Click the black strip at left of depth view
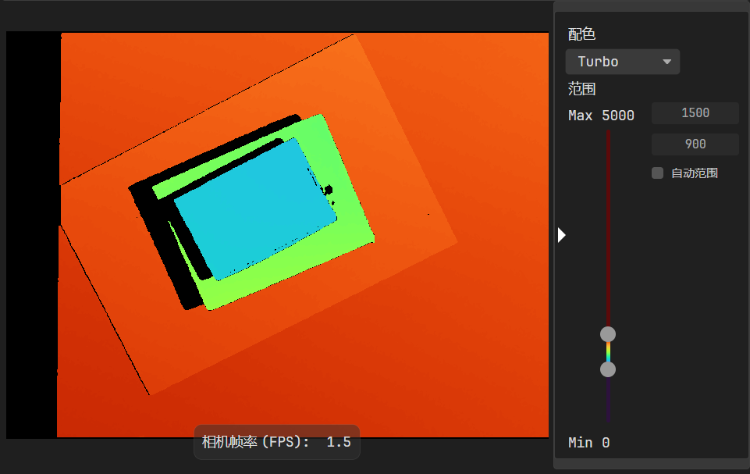 click(x=33, y=234)
